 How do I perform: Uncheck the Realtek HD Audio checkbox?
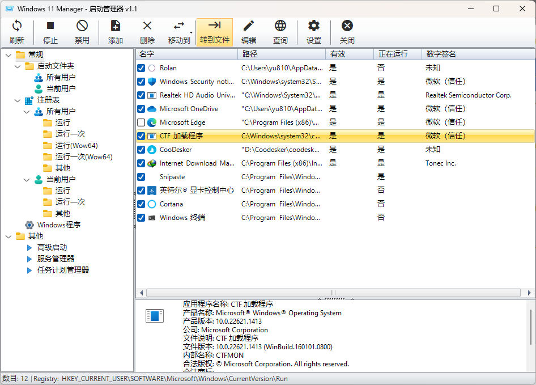point(141,95)
